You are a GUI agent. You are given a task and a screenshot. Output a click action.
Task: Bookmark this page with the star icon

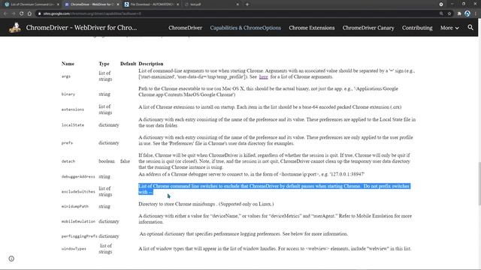point(449,13)
